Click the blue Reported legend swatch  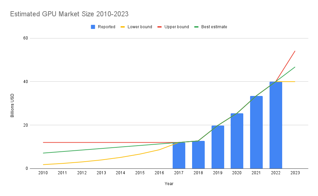click(x=93, y=27)
